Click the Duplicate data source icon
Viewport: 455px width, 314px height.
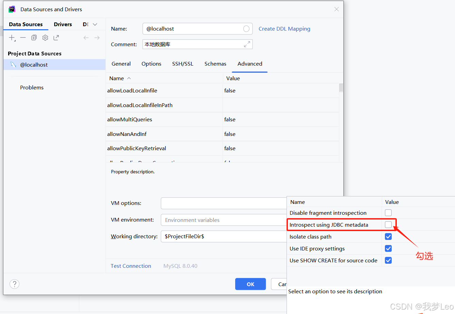point(34,38)
